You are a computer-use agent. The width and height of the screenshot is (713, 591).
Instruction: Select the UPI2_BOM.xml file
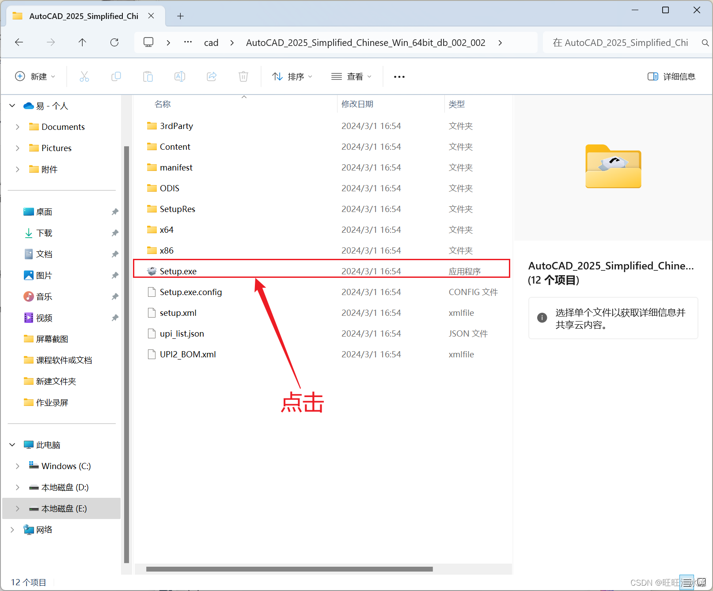point(322,354)
